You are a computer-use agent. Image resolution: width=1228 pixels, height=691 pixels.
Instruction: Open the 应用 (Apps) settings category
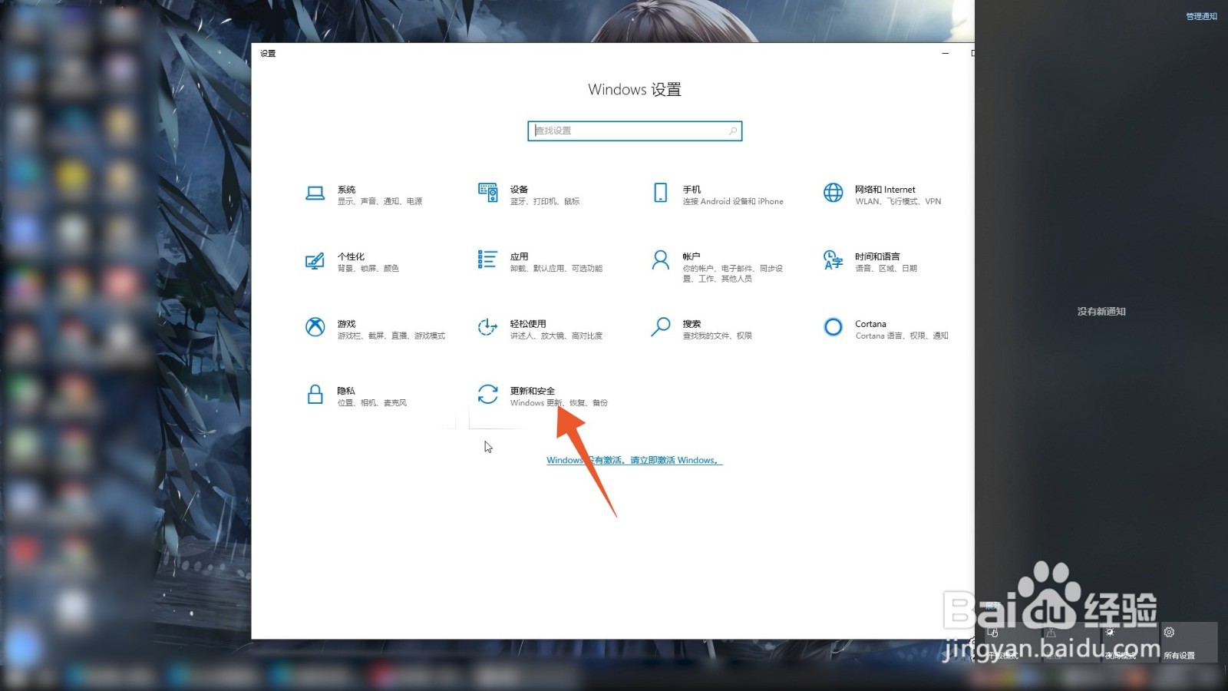tap(540, 262)
